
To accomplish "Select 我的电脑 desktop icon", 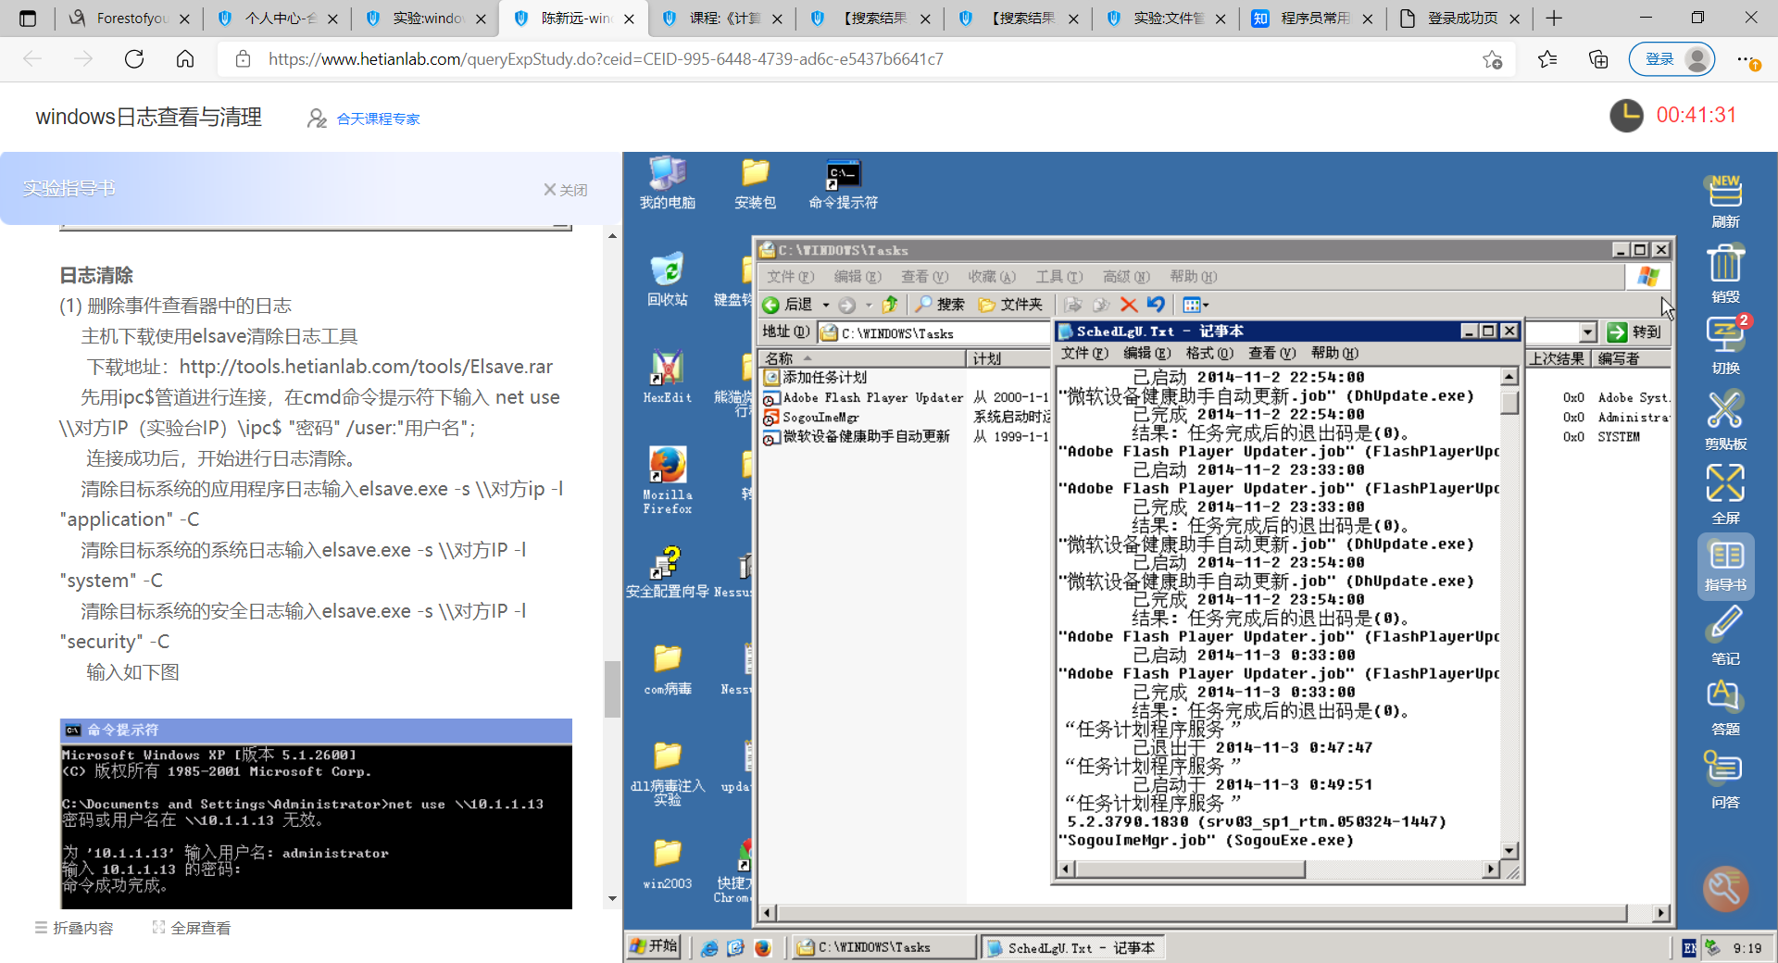I will tap(667, 182).
